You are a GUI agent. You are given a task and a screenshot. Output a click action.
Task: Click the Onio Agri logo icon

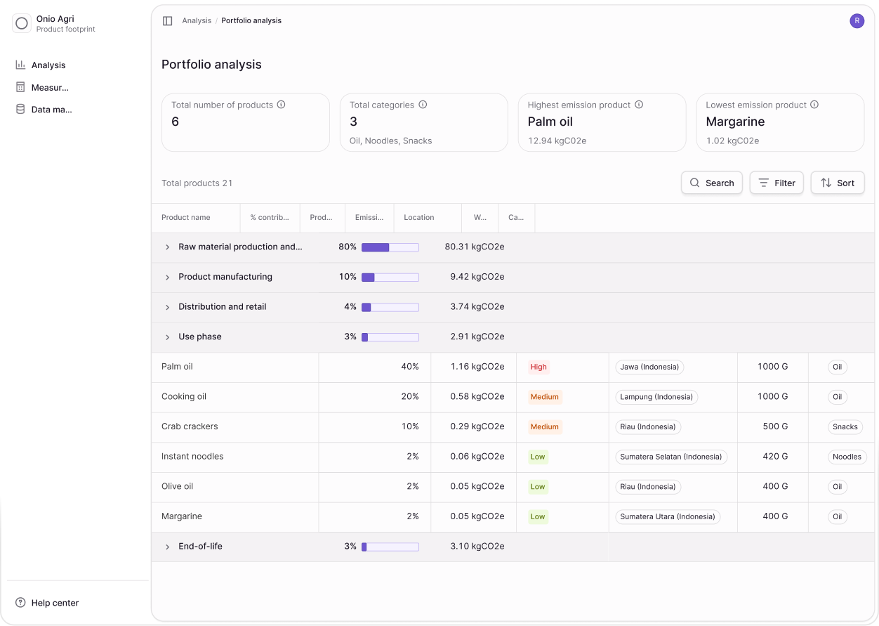(22, 24)
